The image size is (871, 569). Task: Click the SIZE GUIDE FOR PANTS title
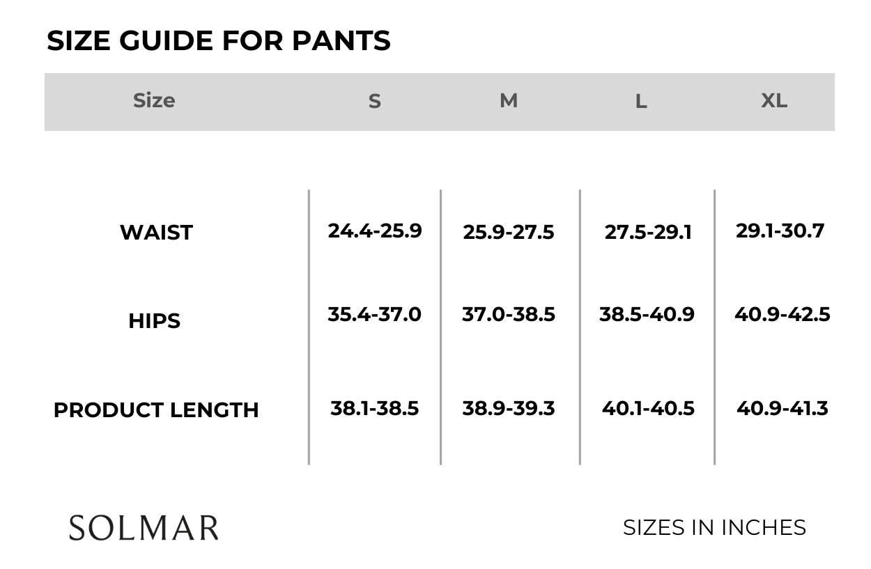tap(218, 41)
